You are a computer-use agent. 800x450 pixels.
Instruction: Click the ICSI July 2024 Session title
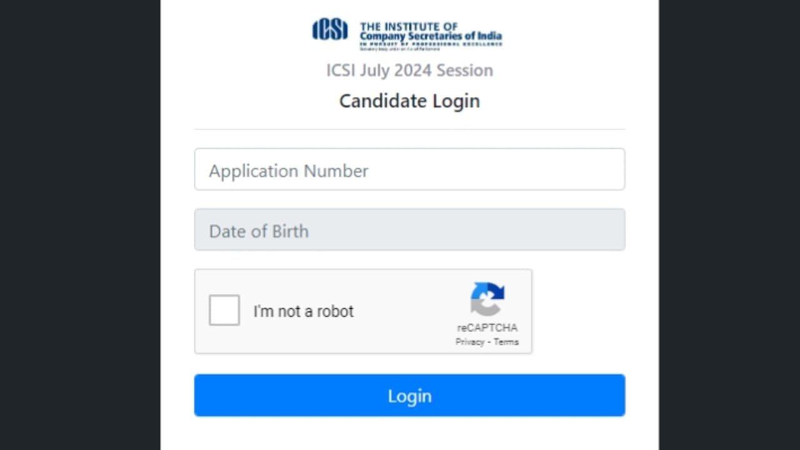(x=409, y=71)
